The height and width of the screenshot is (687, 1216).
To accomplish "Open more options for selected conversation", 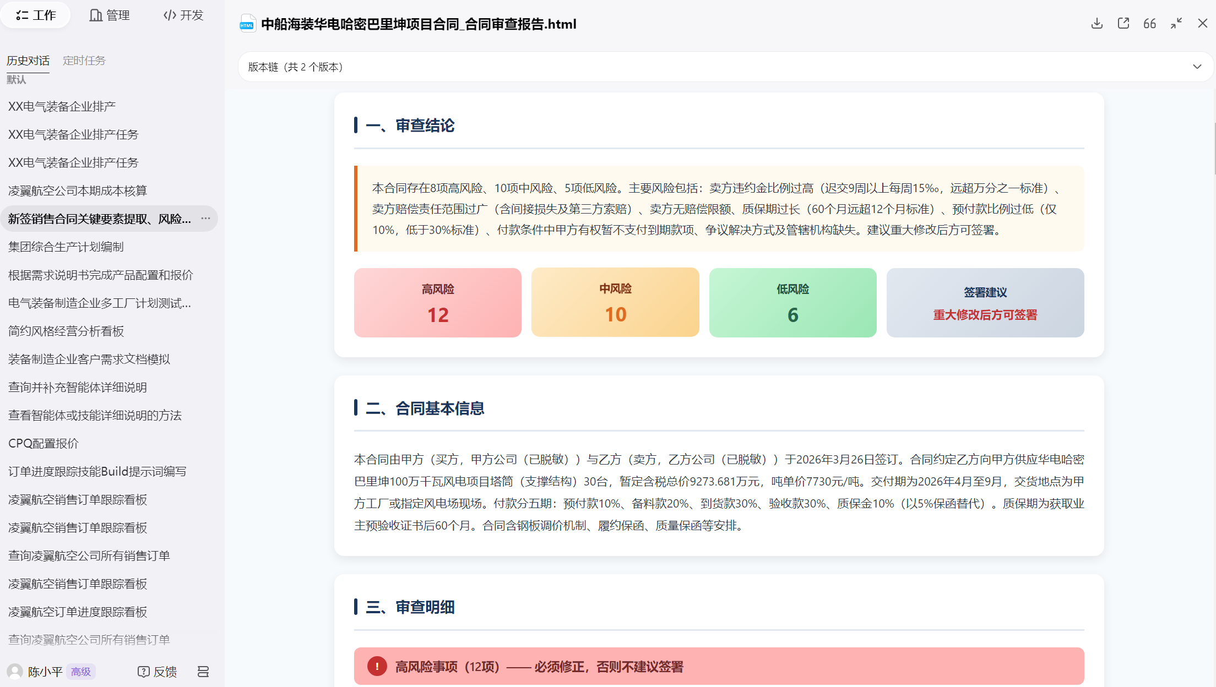I will click(x=205, y=219).
